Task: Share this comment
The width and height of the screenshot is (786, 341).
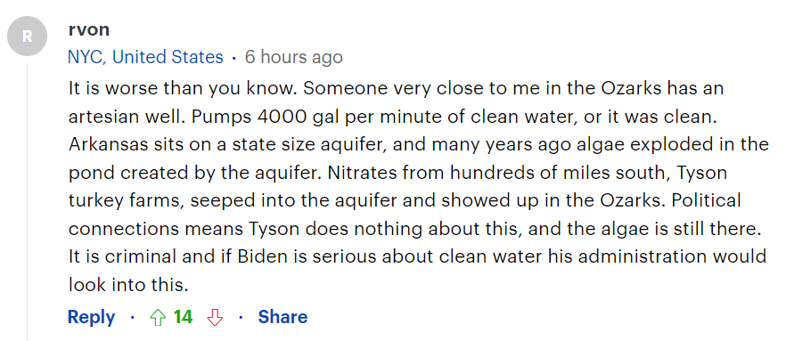Action: click(282, 317)
